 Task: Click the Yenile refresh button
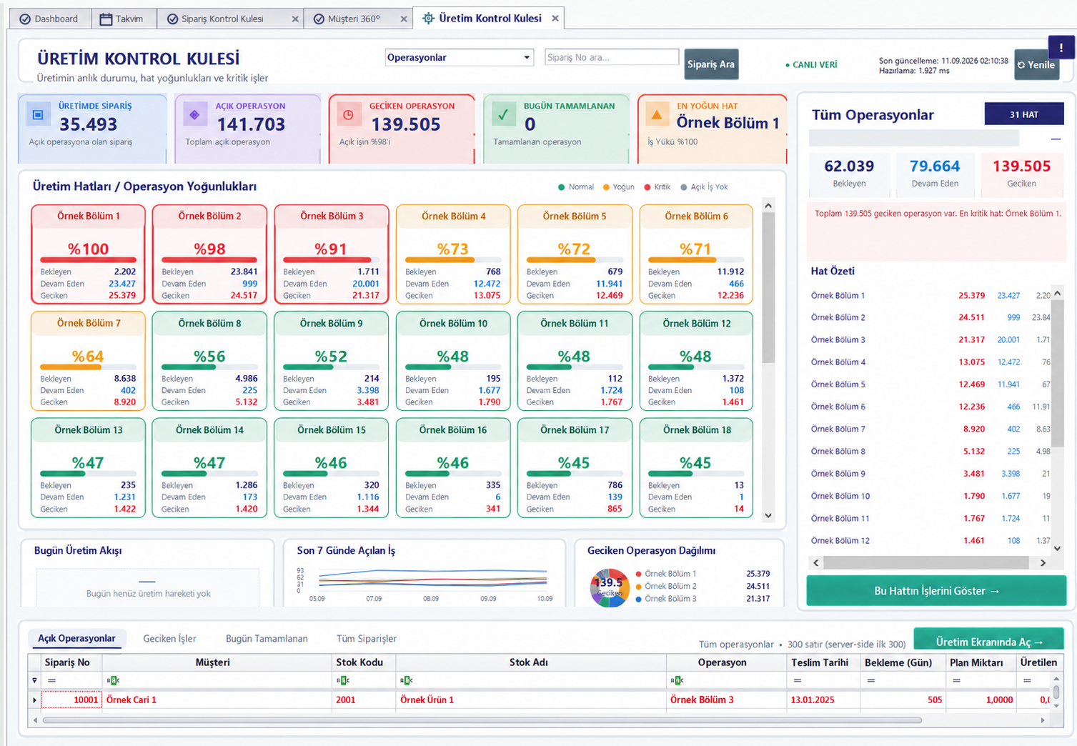pyautogui.click(x=1036, y=64)
